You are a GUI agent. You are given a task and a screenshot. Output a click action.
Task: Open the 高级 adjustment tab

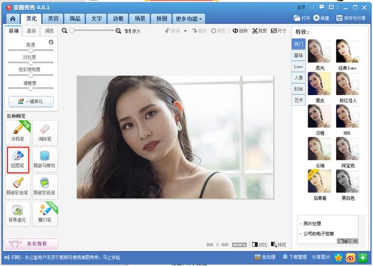pyautogui.click(x=31, y=31)
